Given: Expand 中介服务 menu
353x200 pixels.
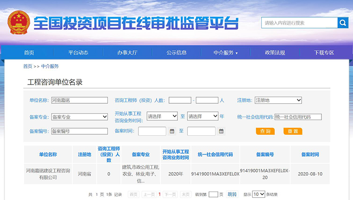Looking at the screenshot, I should [225, 53].
